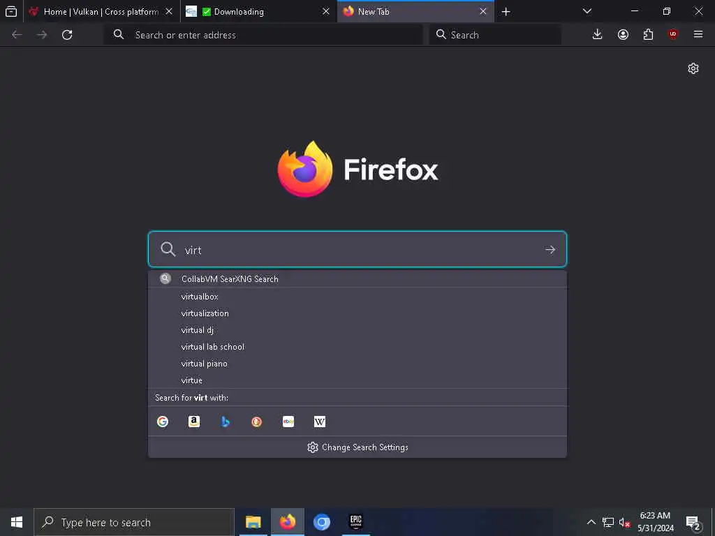Viewport: 715px width, 536px height.
Task: Pick the virtual dj suggestion
Action: (357, 330)
